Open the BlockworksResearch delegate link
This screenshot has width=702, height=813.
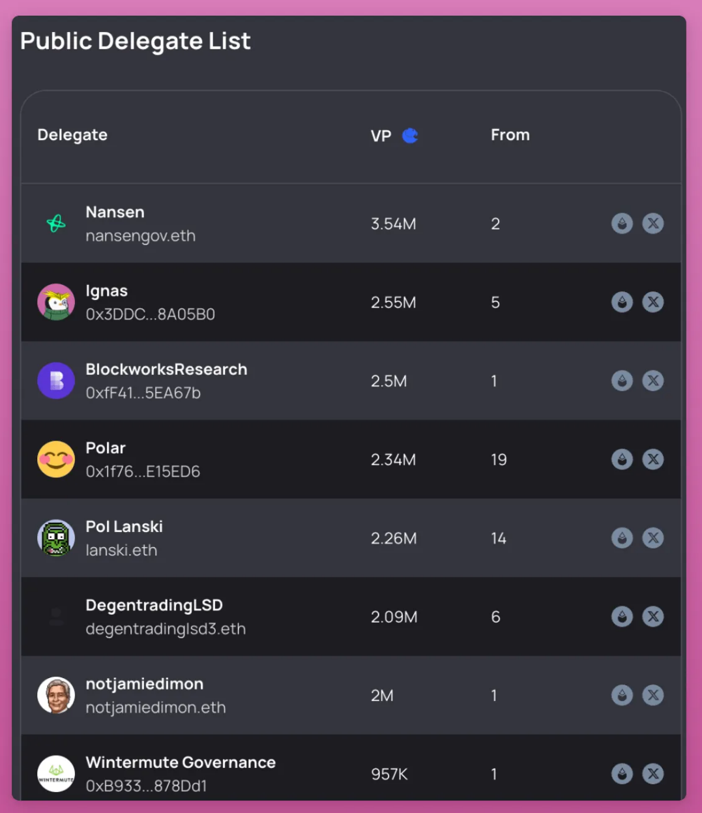pos(166,369)
